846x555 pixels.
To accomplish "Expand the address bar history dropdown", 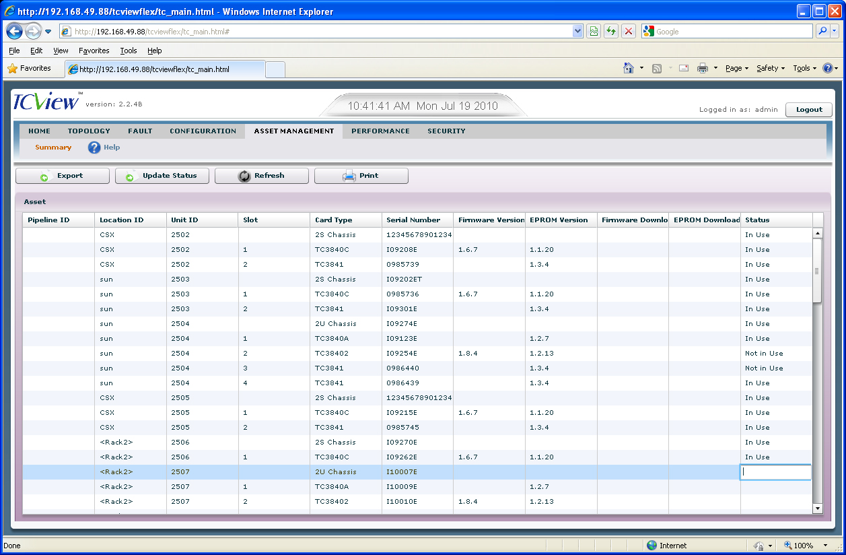I will pyautogui.click(x=577, y=32).
